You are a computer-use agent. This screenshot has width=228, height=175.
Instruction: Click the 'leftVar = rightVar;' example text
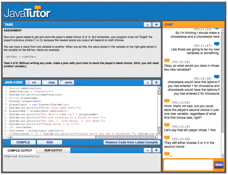pyautogui.click(x=20, y=57)
